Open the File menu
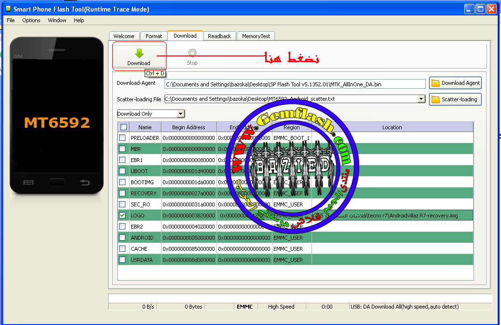This screenshot has width=501, height=325. [11, 20]
